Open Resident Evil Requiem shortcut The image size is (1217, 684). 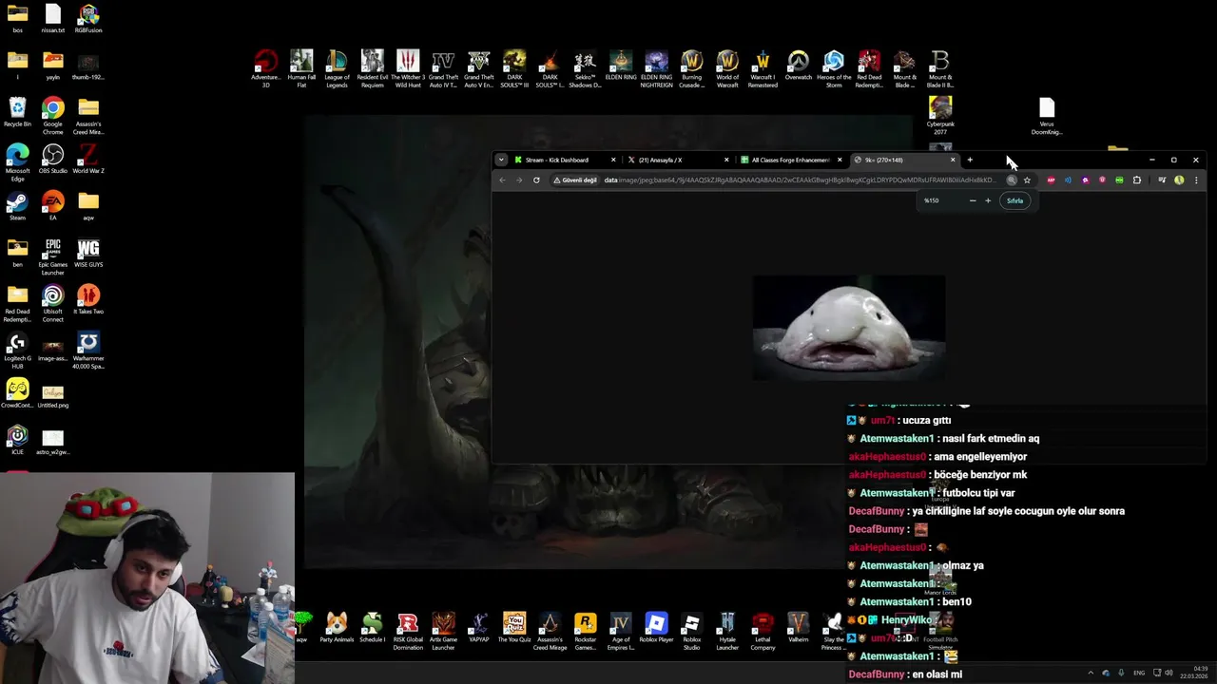point(373,69)
